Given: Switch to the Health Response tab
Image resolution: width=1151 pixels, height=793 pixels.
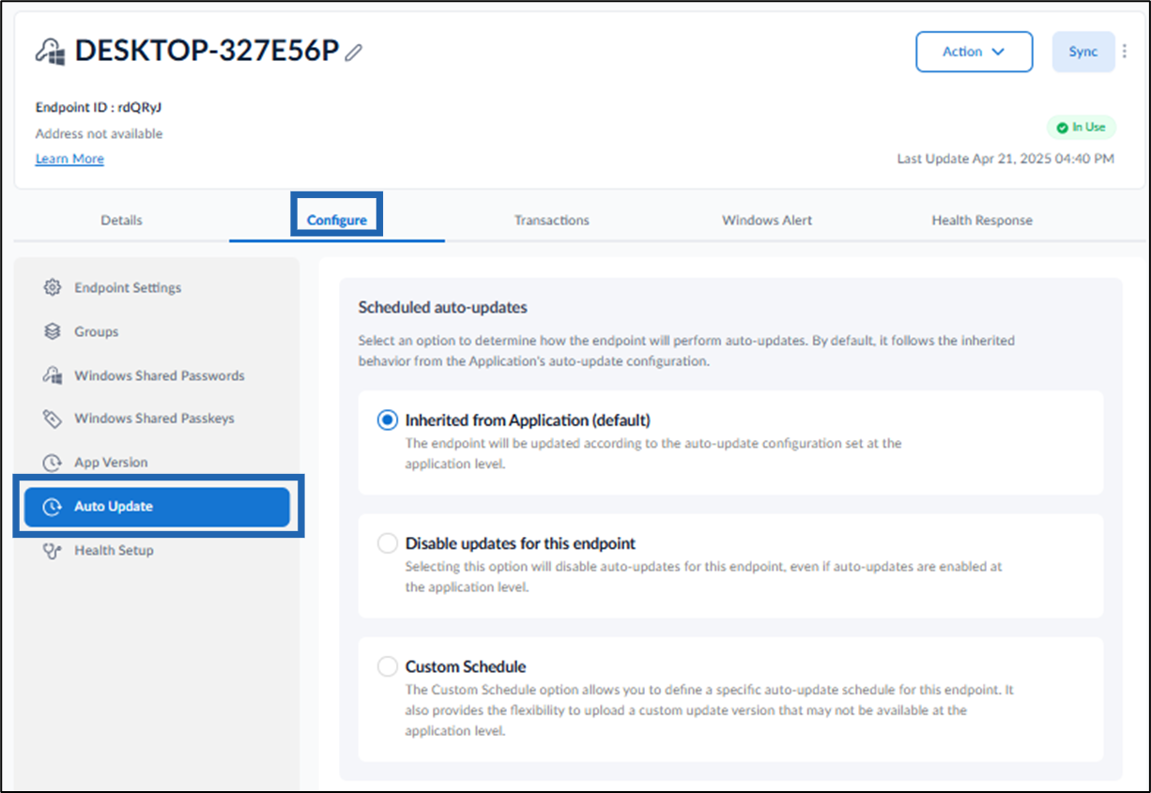Looking at the screenshot, I should (982, 221).
